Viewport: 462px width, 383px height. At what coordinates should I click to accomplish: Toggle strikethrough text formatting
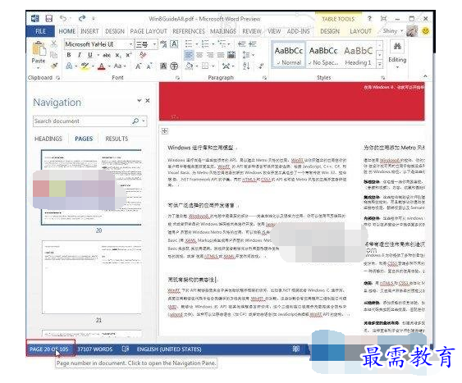[107, 55]
